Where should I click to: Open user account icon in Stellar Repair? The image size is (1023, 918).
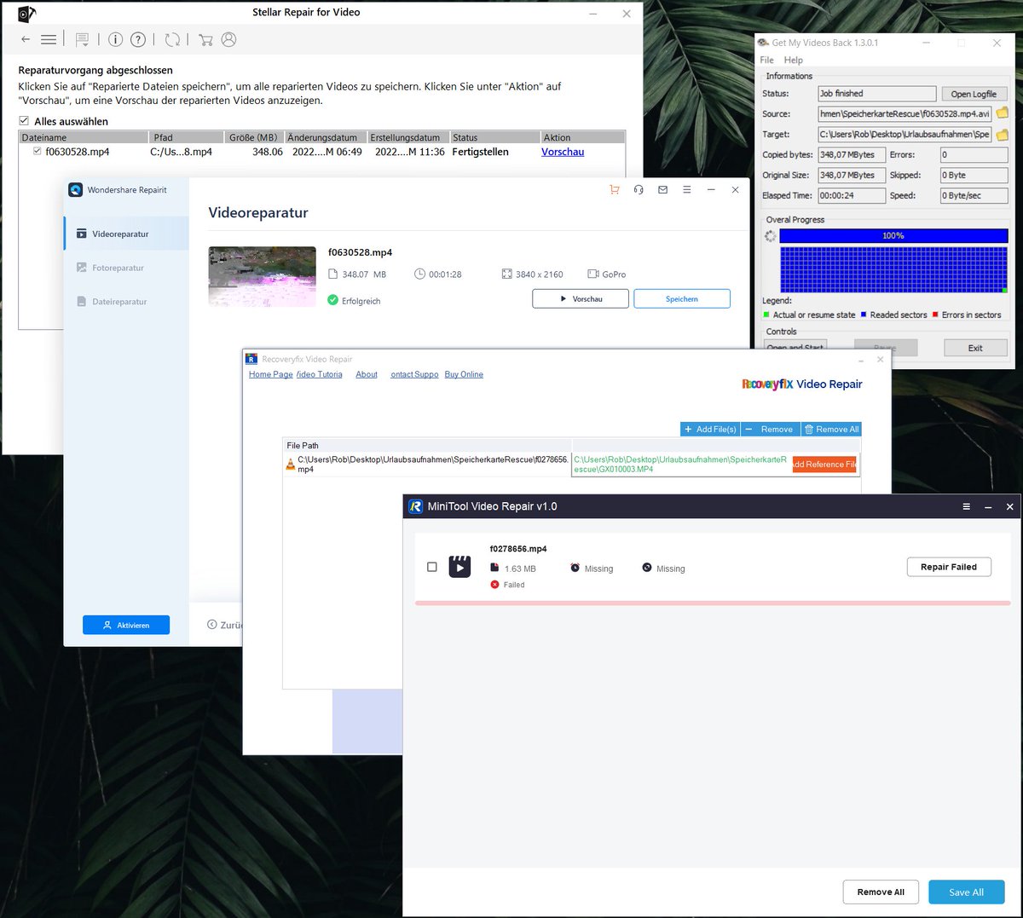[x=228, y=39]
